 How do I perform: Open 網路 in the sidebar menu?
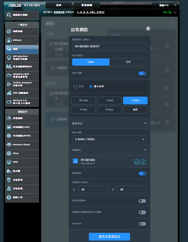22,49
